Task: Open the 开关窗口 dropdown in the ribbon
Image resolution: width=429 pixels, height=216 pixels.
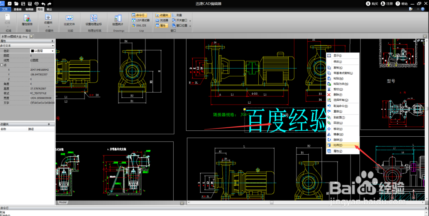Action: 190,21
